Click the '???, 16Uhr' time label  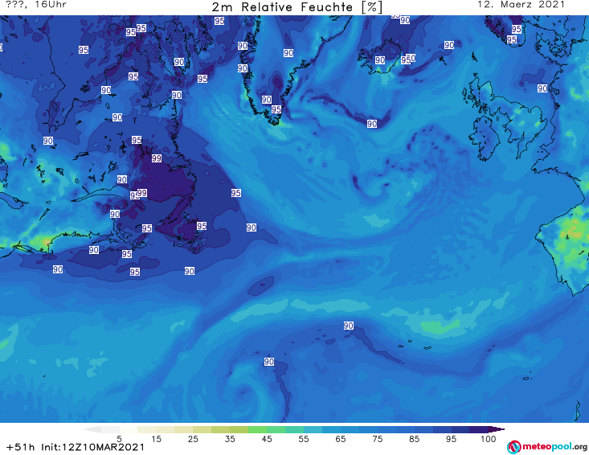pyautogui.click(x=36, y=5)
